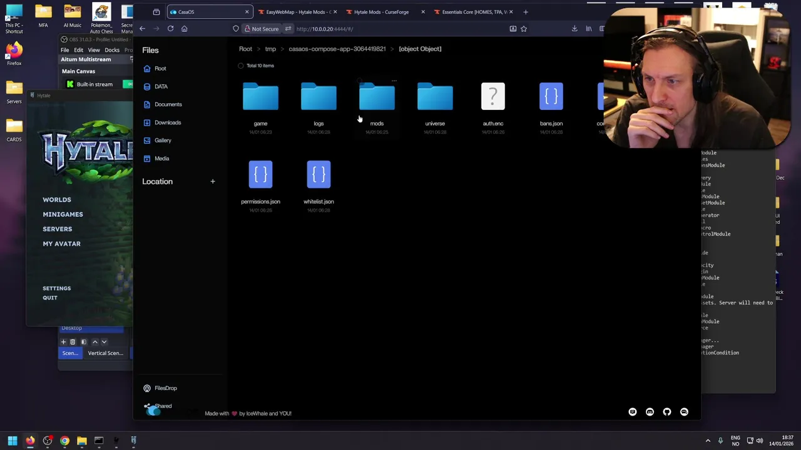Open the three-dot menu above mods folder

tap(394, 81)
